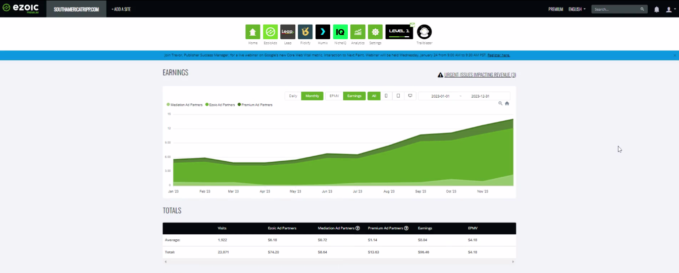Screen dimensions: 679x273
Task: Click the mail envelope on Level badge
Action: 412,24
